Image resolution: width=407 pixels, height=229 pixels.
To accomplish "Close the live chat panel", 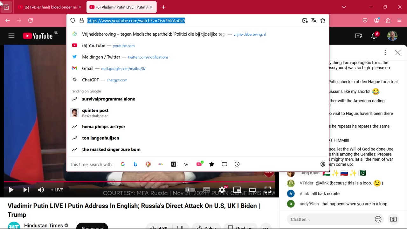I will click(x=398, y=52).
